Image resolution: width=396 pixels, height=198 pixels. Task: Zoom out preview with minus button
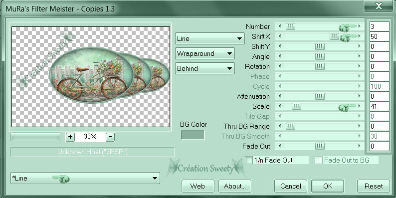(x=110, y=137)
